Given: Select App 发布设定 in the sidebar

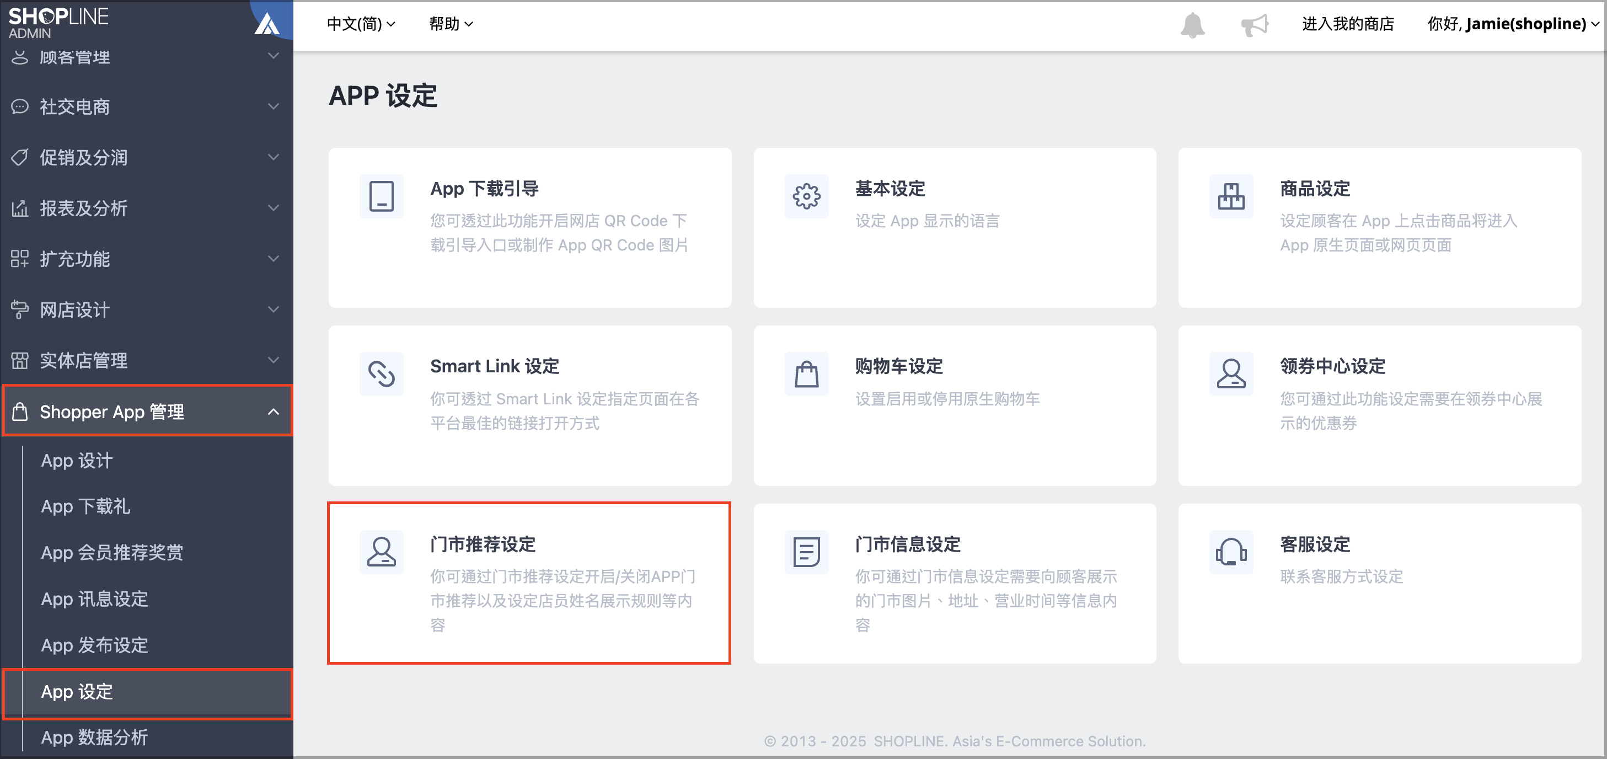Looking at the screenshot, I should click(94, 645).
